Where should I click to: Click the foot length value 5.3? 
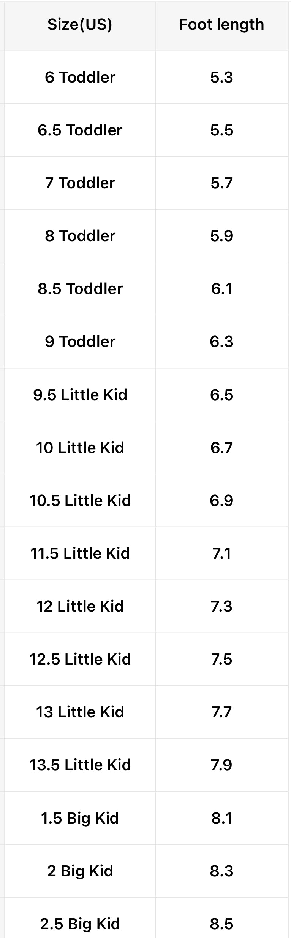coord(221,77)
